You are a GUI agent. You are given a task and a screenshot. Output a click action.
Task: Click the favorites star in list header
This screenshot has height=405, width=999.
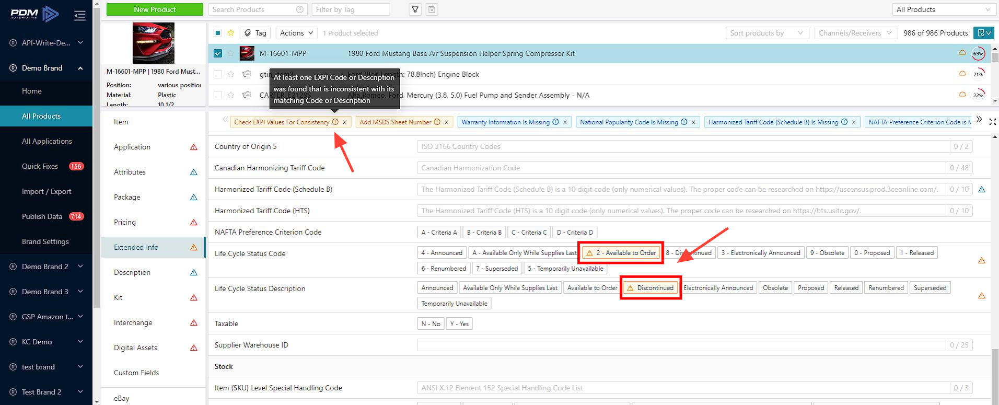[x=230, y=33]
